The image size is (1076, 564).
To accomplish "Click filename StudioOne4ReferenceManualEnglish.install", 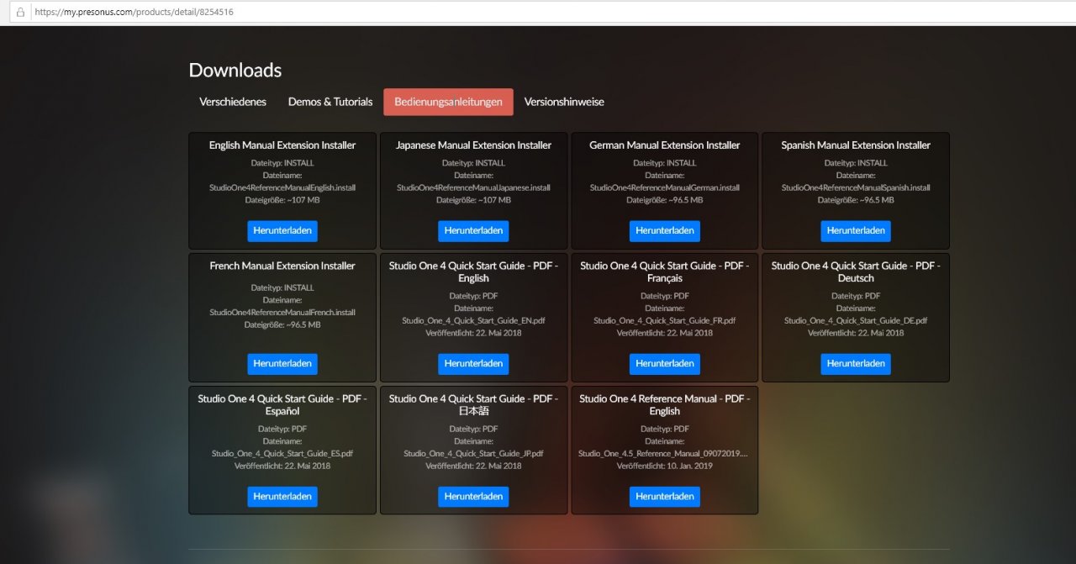I will [x=282, y=187].
